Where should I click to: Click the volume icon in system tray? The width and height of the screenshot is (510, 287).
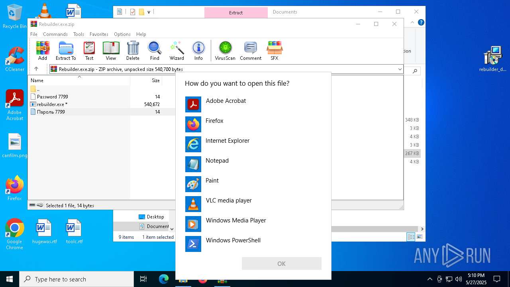coord(459,279)
